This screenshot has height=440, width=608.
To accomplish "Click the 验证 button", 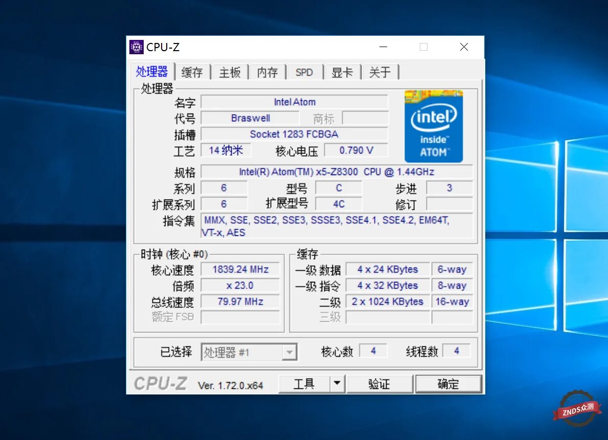I will 379,384.
